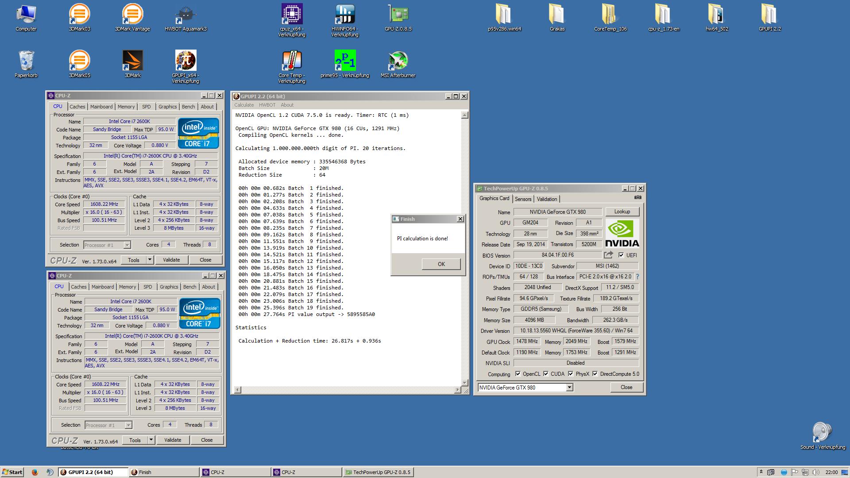Viewport: 850px width, 478px height.
Task: Open GPU-Z.0.8.5 desktop icon
Action: tap(398, 18)
